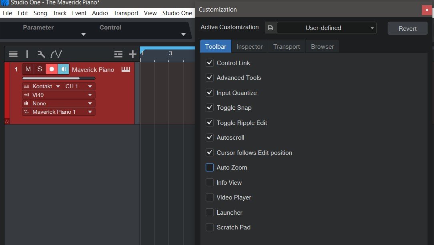
Task: Expand the Kontakt instrument dropdown
Action: coord(58,86)
